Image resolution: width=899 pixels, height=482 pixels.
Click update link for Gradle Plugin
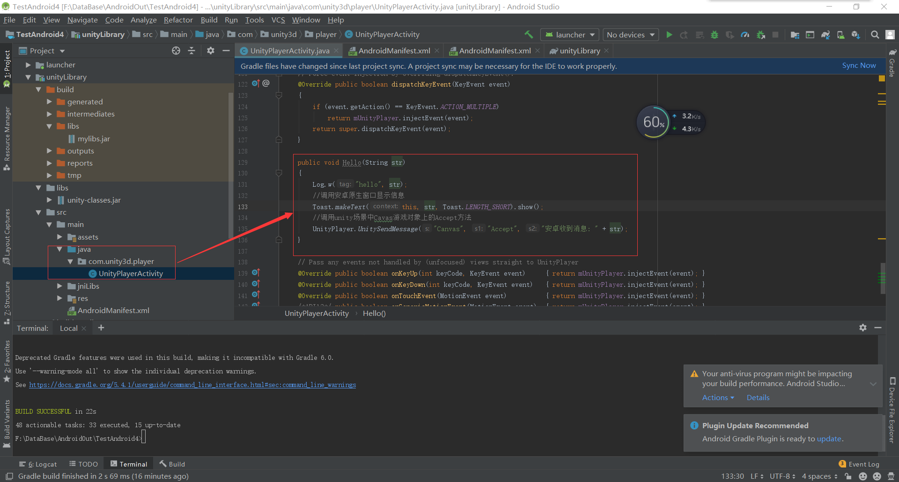[x=829, y=438]
